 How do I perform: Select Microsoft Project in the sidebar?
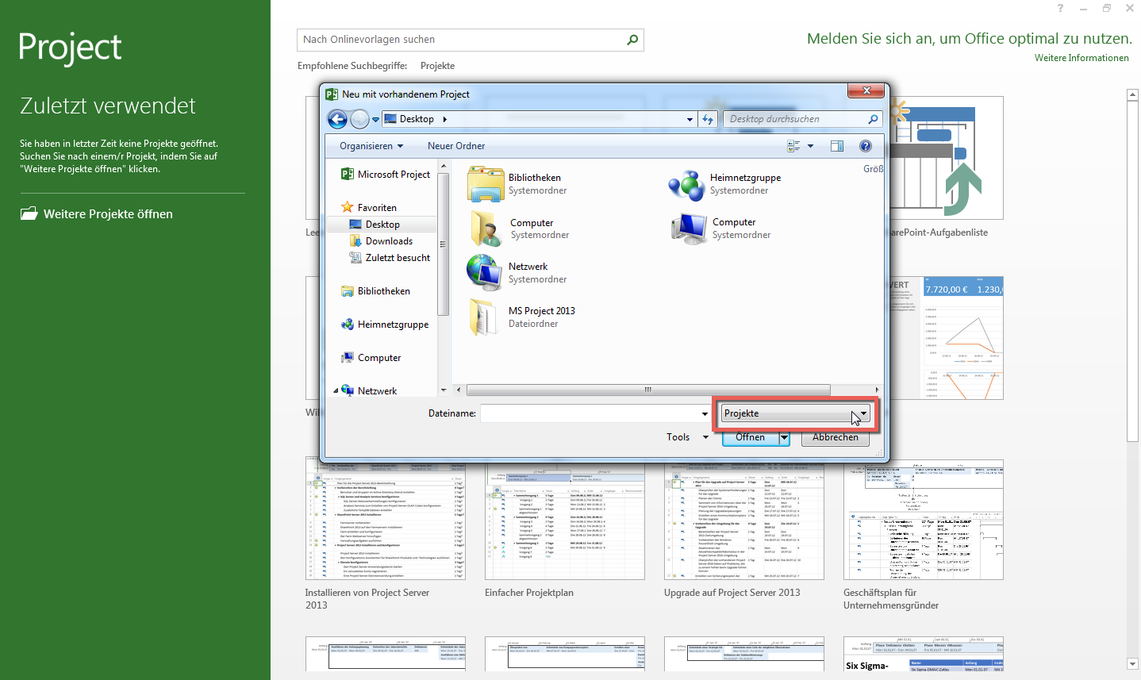pyautogui.click(x=393, y=174)
